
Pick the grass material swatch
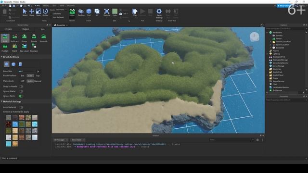(22, 124)
